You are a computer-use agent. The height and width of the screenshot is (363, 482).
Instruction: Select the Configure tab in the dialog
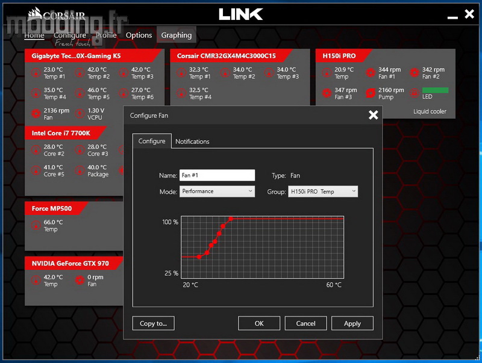152,141
